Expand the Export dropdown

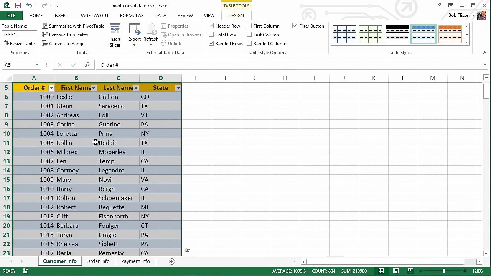click(x=134, y=45)
